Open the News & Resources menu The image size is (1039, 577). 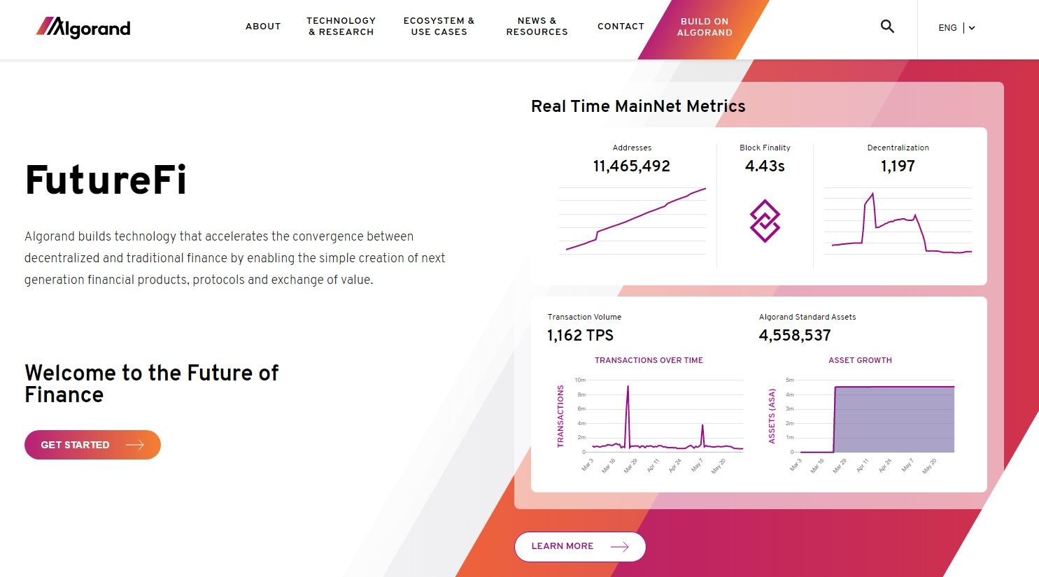click(x=537, y=27)
